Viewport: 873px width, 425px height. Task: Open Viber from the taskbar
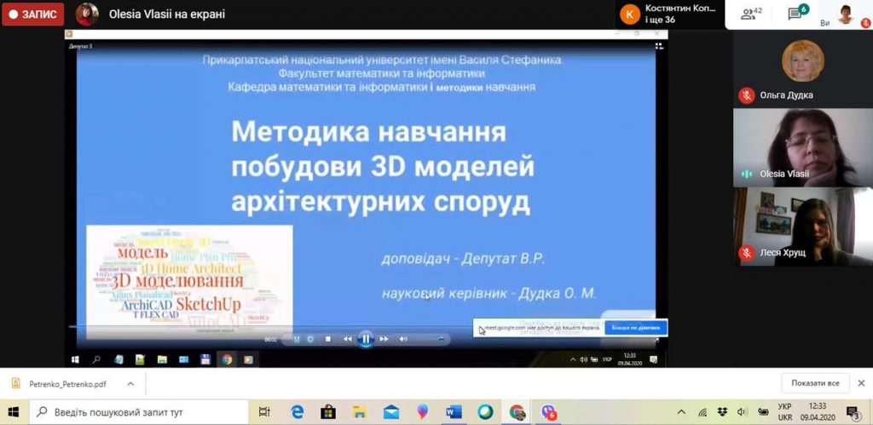[x=548, y=412]
